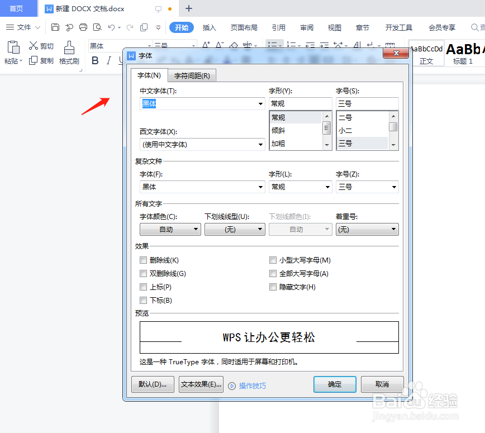Open the 审阅 ribbon tab
The width and height of the screenshot is (485, 433).
tap(307, 27)
